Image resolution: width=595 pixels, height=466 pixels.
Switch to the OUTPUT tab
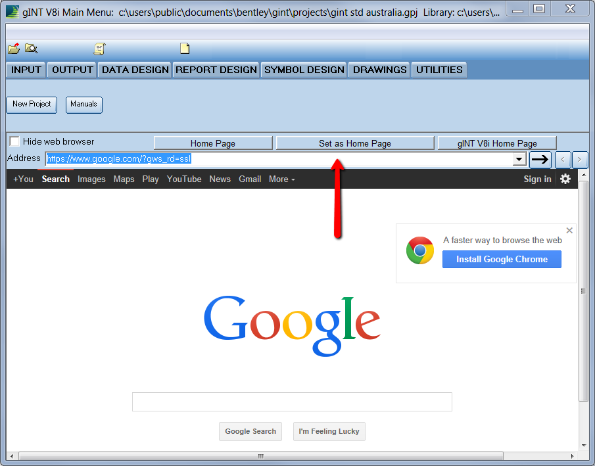pyautogui.click(x=72, y=70)
